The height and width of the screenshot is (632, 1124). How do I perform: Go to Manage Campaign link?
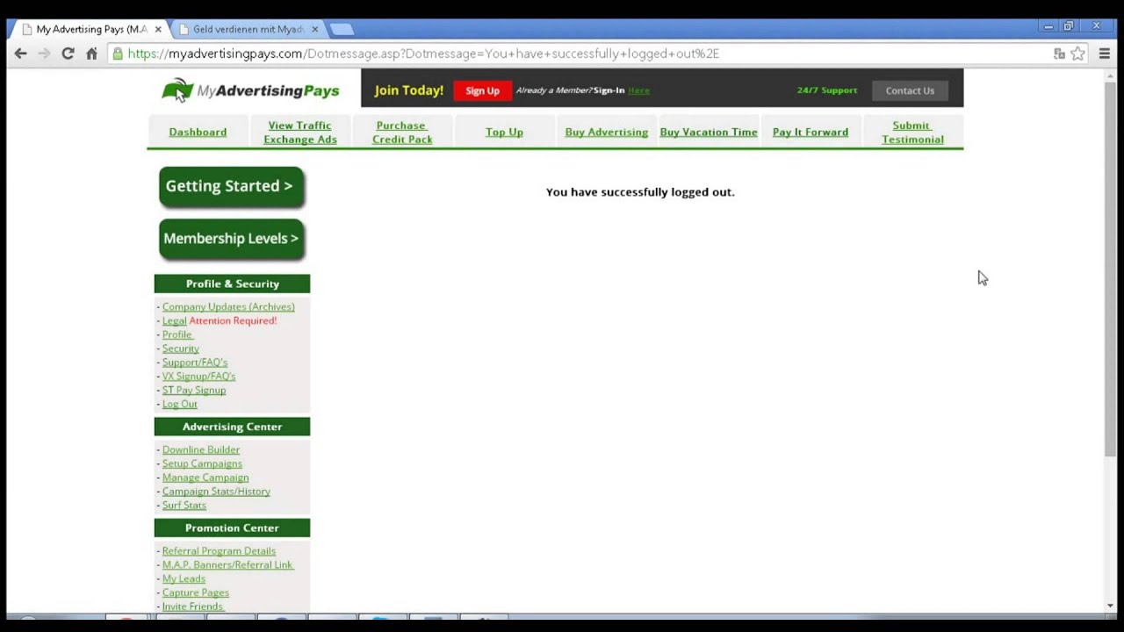(x=205, y=478)
